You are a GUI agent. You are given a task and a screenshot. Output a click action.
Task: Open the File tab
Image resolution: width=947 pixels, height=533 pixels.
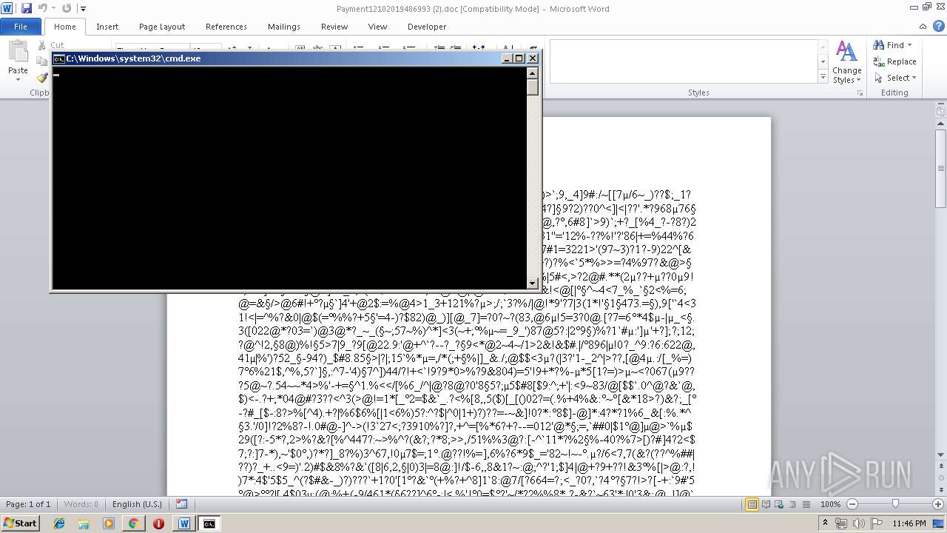click(21, 27)
